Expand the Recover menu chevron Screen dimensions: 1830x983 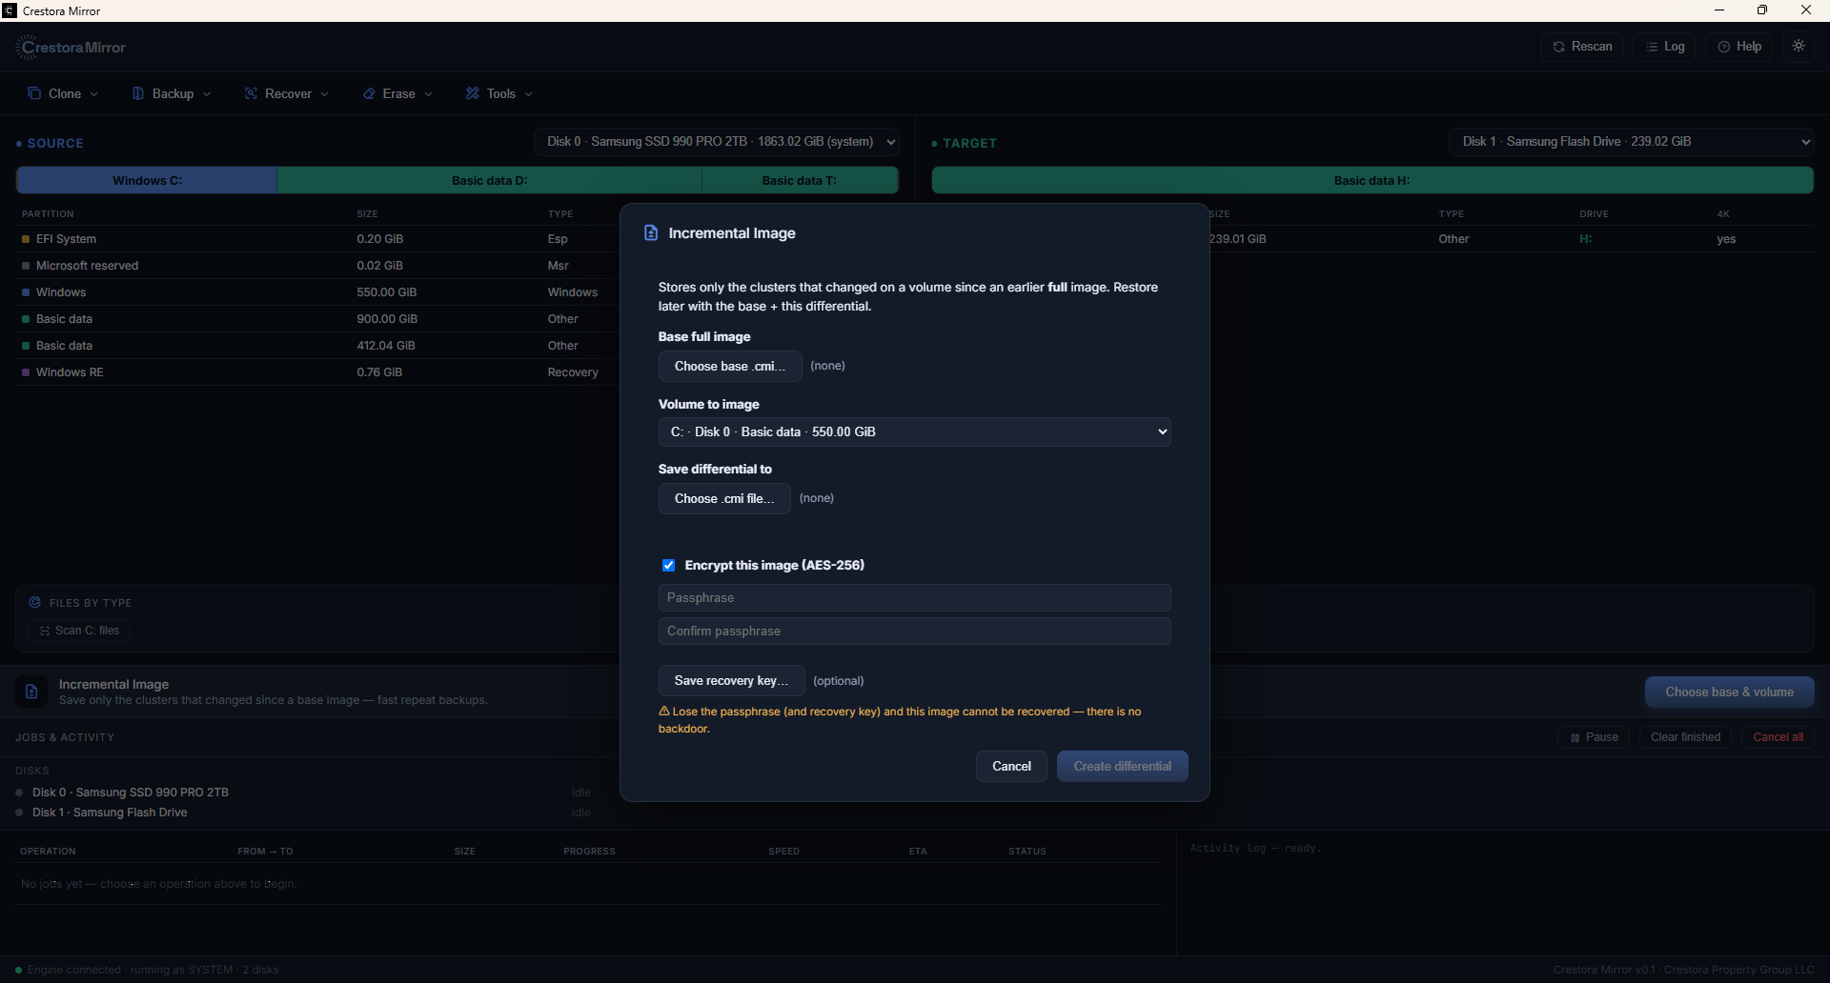coord(324,94)
